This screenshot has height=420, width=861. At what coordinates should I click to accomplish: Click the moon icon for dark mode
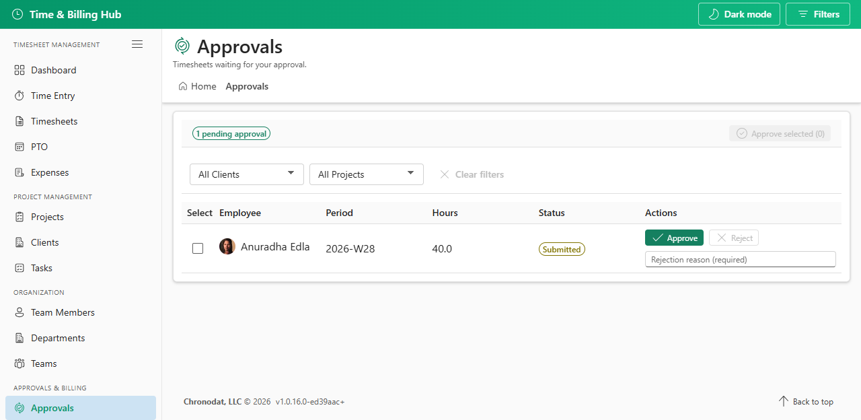click(x=714, y=14)
